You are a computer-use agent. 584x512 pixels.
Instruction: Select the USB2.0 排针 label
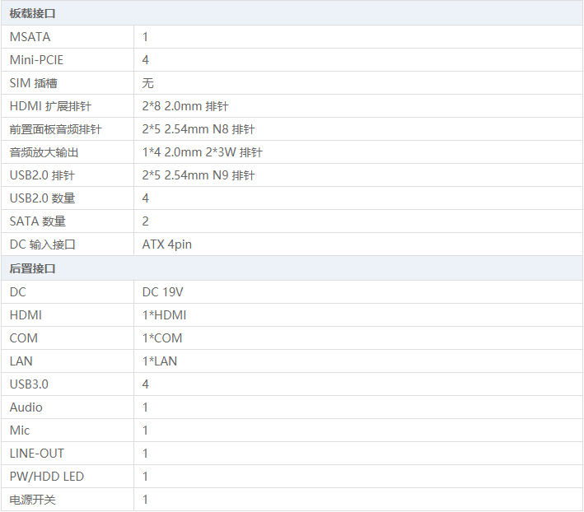pos(42,175)
